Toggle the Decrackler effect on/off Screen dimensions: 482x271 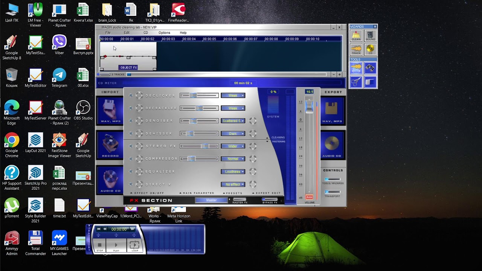point(139,108)
